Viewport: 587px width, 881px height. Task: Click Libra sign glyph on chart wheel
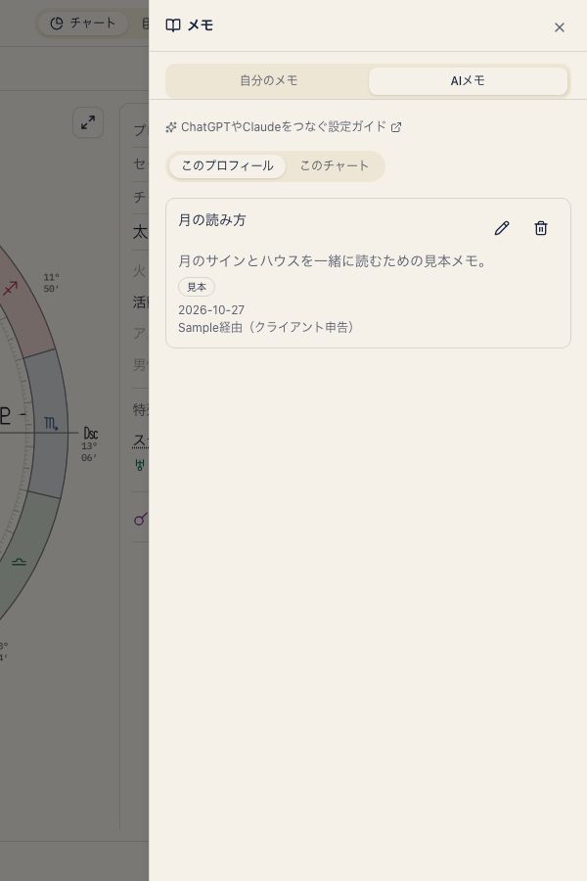[x=19, y=562]
